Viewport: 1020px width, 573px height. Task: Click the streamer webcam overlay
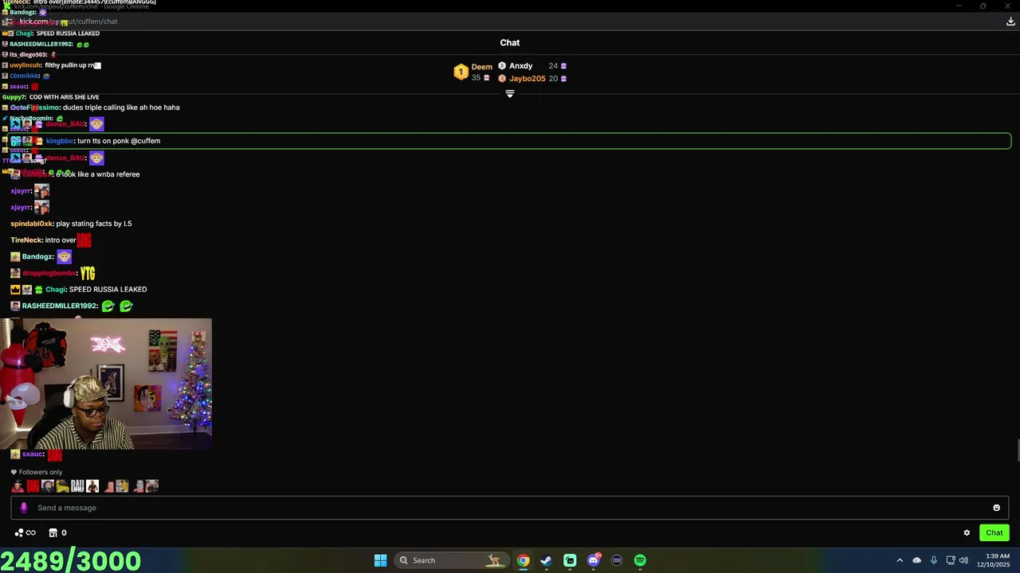(x=106, y=384)
